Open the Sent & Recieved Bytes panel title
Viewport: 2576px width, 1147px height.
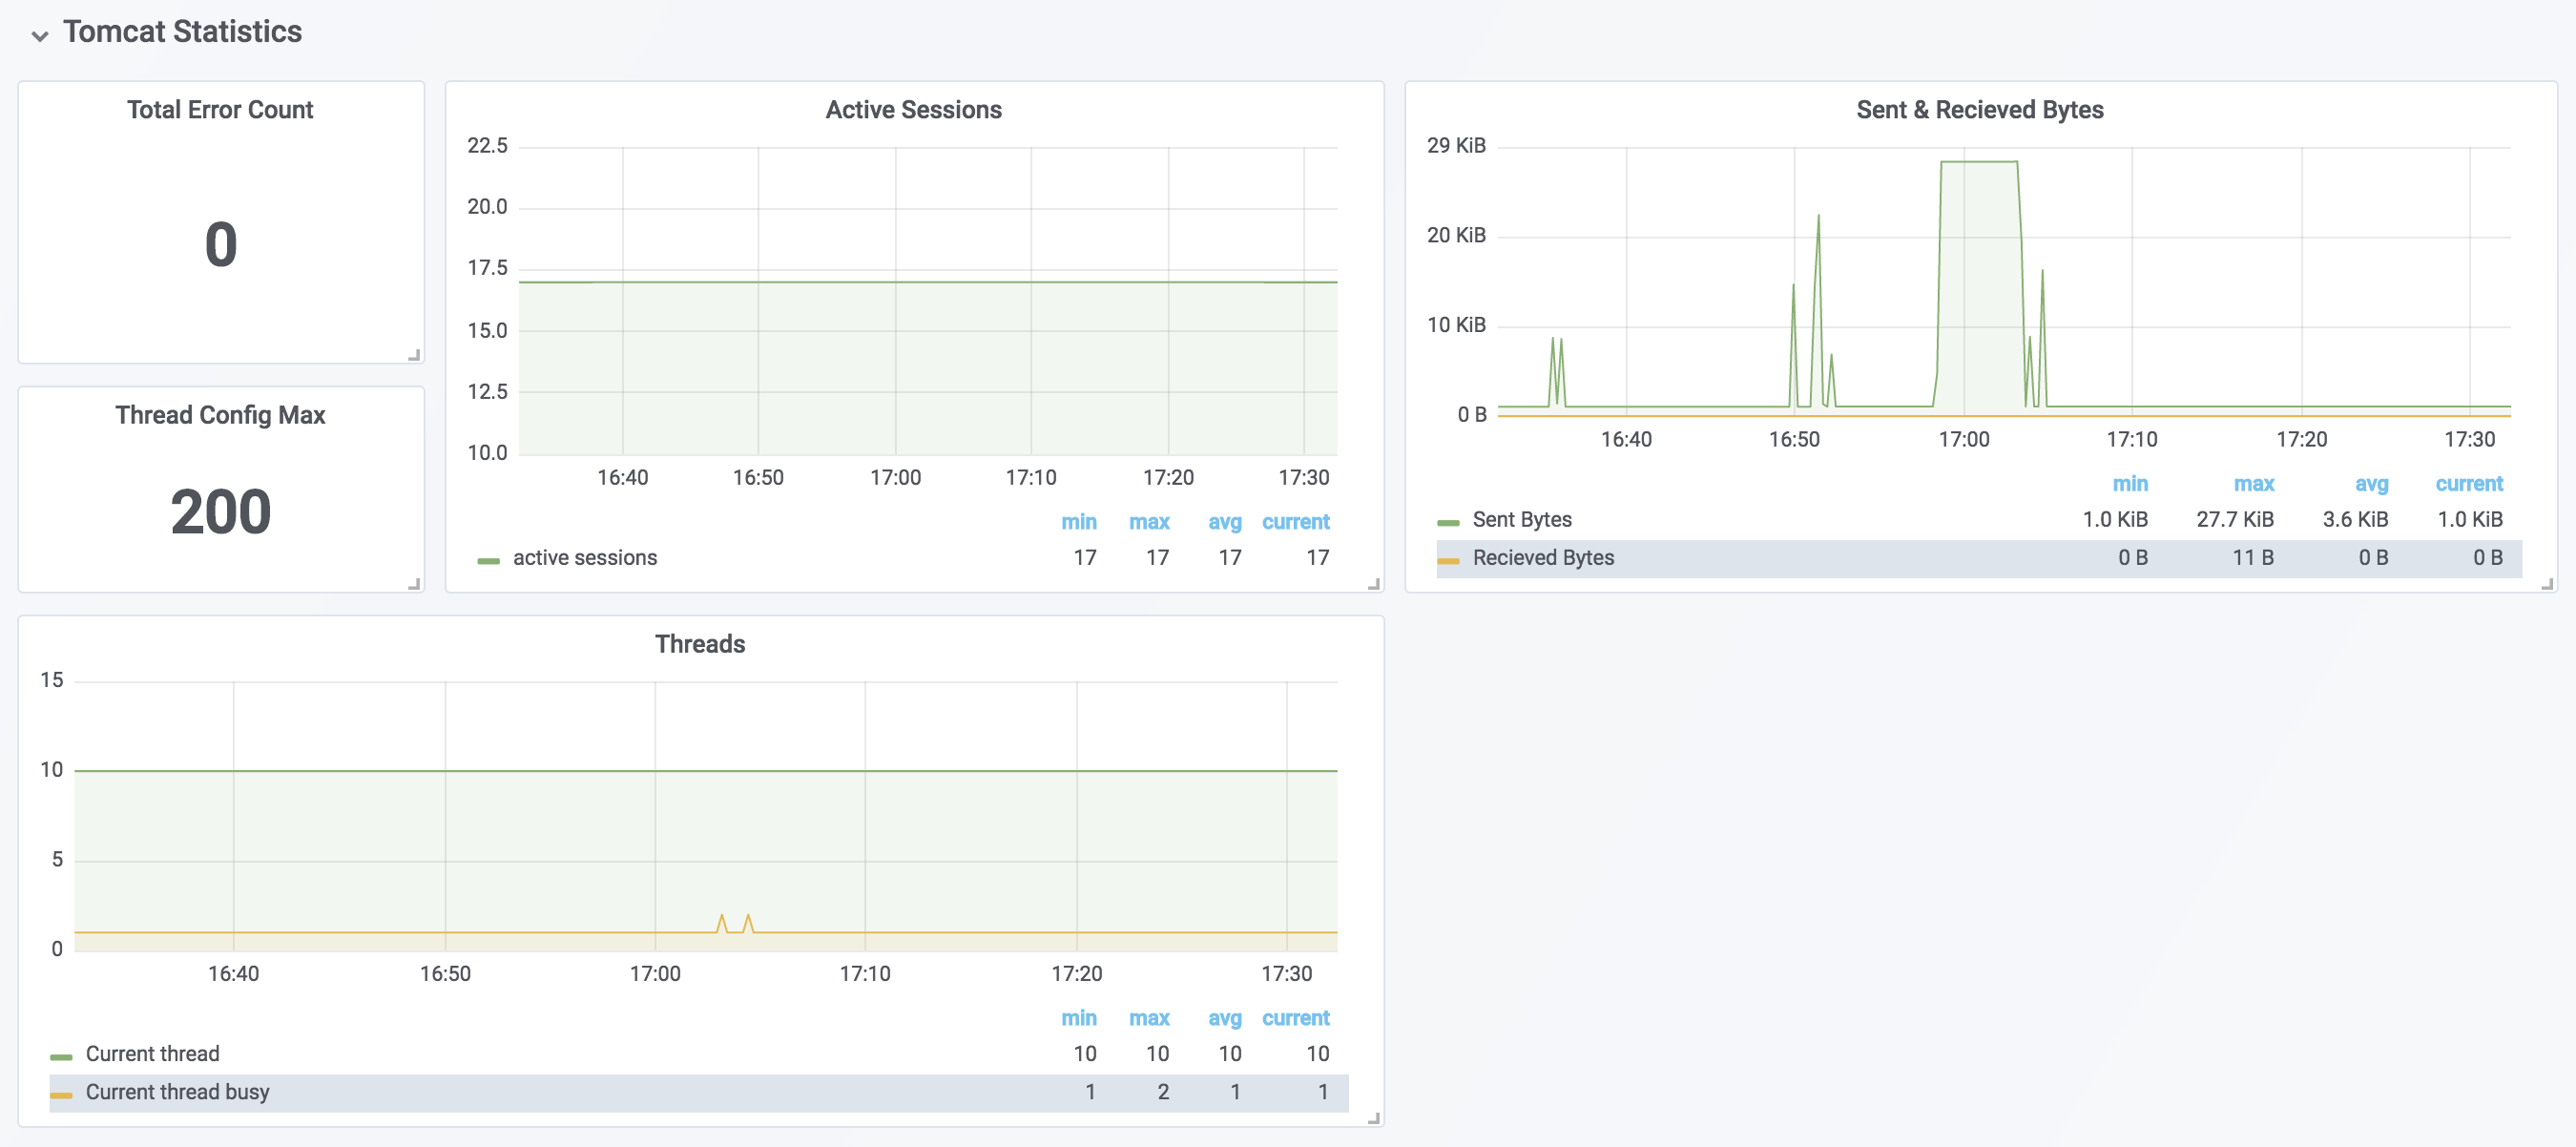1979,110
